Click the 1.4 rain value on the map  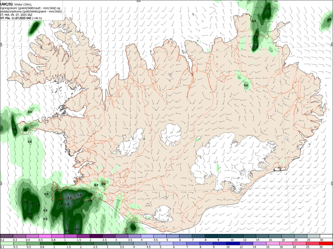(x=35, y=26)
